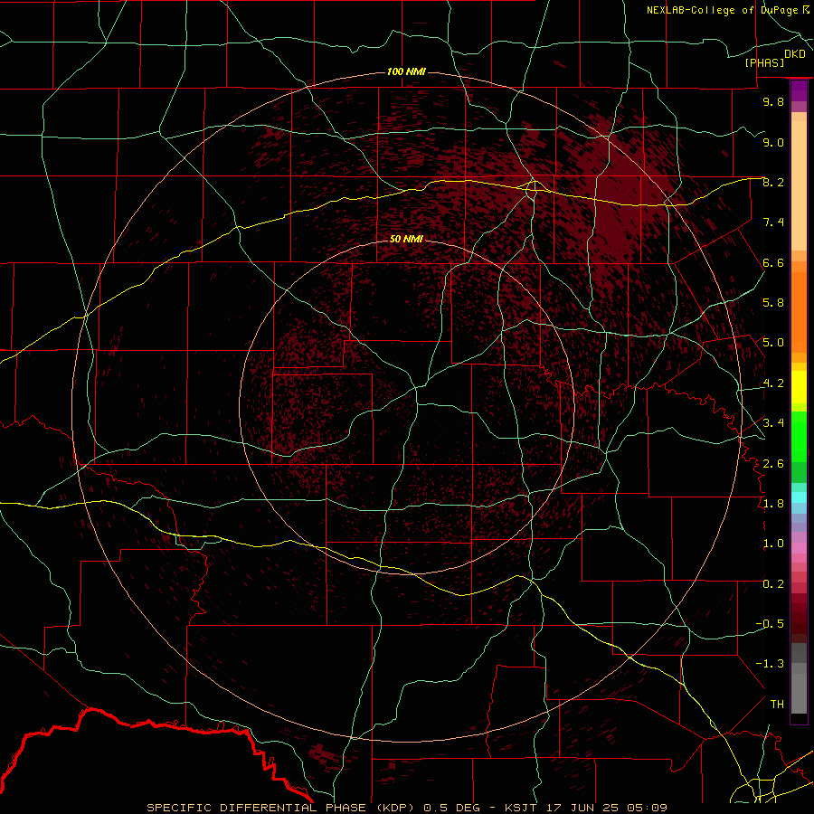This screenshot has width=814, height=814.
Task: Pick the purple segment of the color bar
Action: tap(799, 90)
